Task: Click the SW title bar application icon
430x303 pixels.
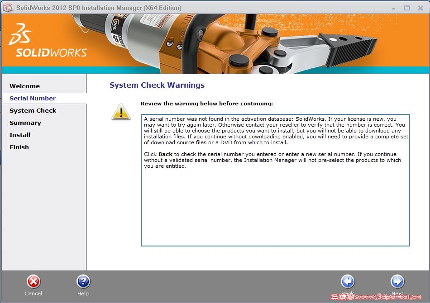Action: pos(8,8)
